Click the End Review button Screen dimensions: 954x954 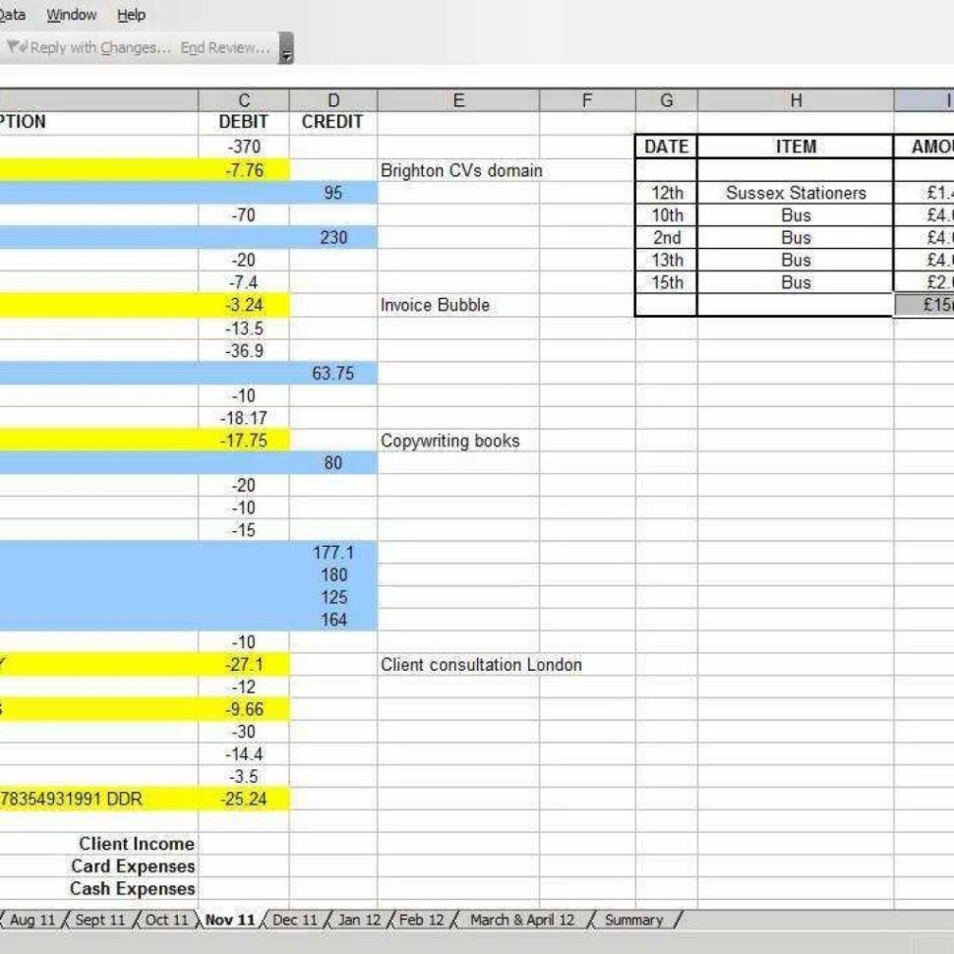point(223,48)
